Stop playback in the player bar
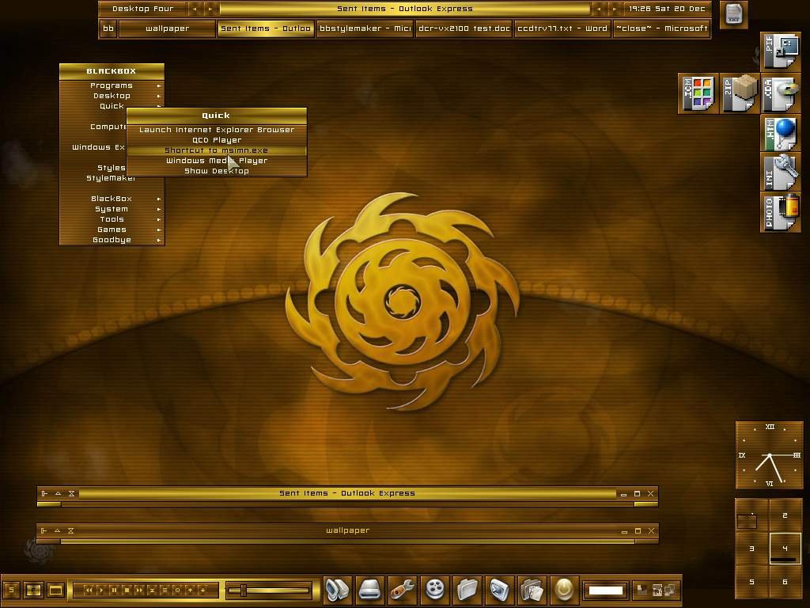The height and width of the screenshot is (608, 810). [x=127, y=590]
